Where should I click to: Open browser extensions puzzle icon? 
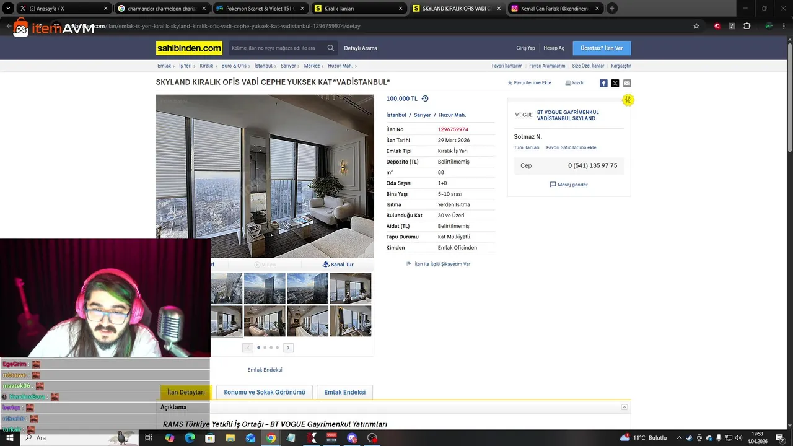[x=747, y=26]
